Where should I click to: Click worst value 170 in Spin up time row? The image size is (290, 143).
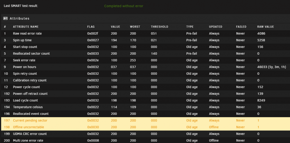[133, 40]
